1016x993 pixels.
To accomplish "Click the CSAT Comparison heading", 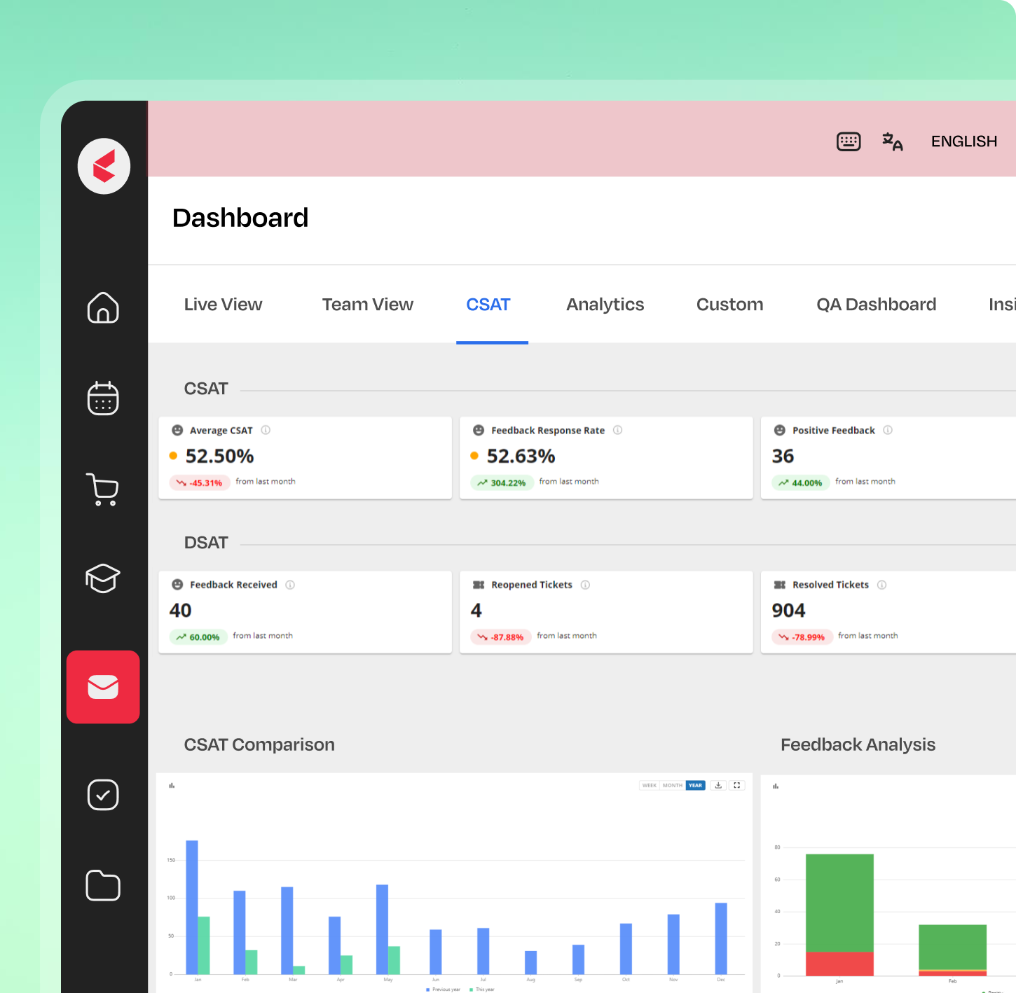I will click(259, 744).
